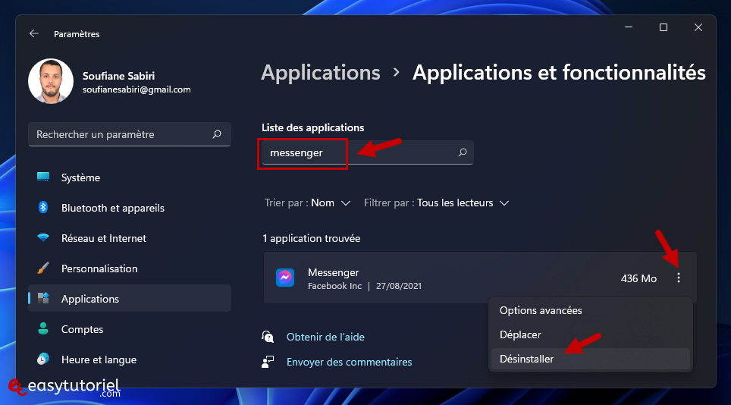Viewport: 731px width, 405px height.
Task: Open the Trier par Nom dropdown
Action: pyautogui.click(x=307, y=202)
